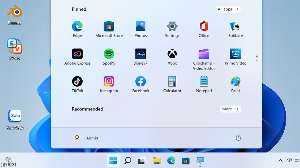Viewport: 300px width, 168px height.
Task: Open Task View on taskbar
Action: click(x=142, y=161)
